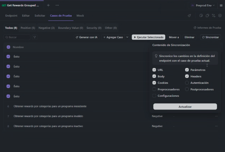Click Ejecutar Seleccionado button
Screen dimensions: 225x152
tap(149, 37)
